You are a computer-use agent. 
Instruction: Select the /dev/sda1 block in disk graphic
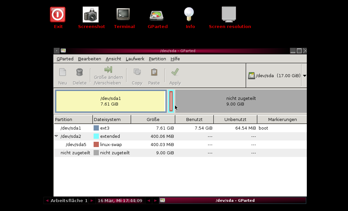click(111, 101)
